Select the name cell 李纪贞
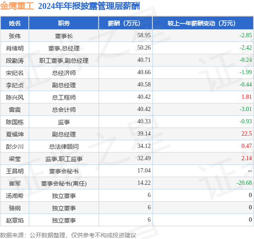The image size is (254, 239). pyautogui.click(x=15, y=85)
